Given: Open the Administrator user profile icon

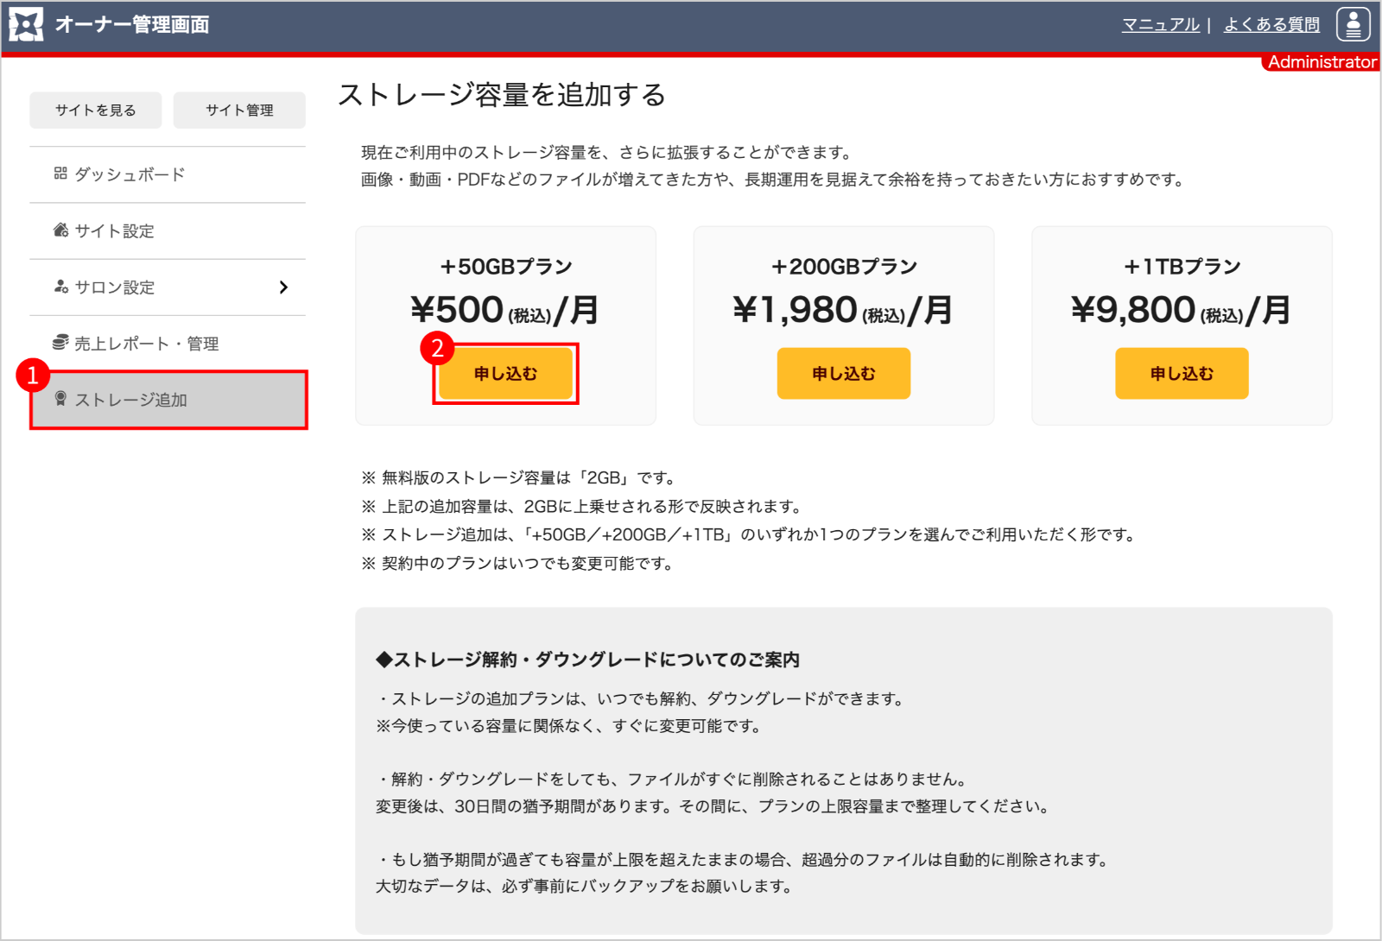Looking at the screenshot, I should [x=1353, y=25].
